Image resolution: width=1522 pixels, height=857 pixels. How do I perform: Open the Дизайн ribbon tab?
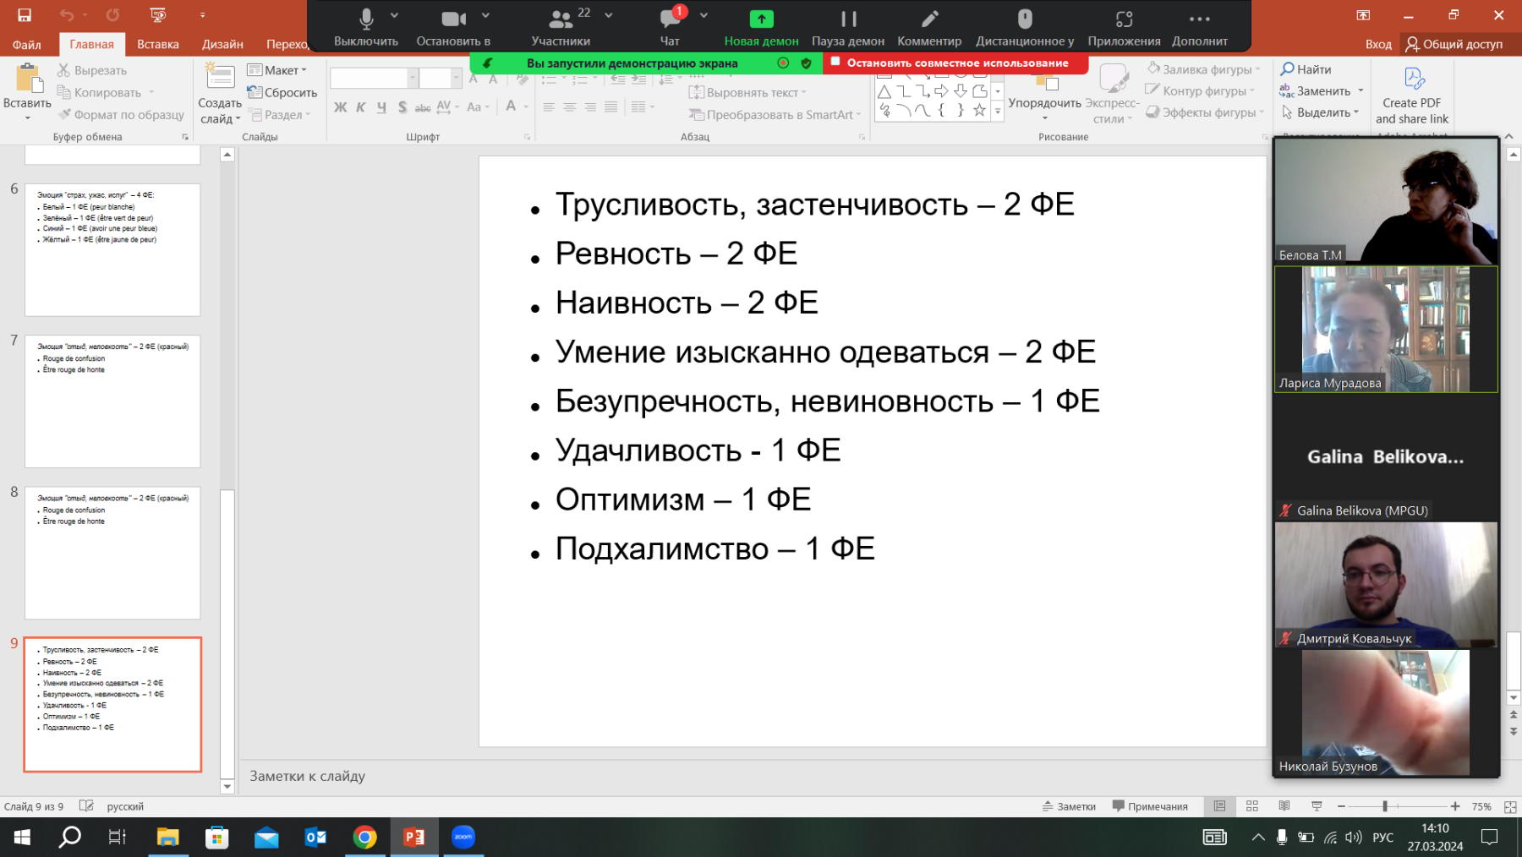(222, 44)
